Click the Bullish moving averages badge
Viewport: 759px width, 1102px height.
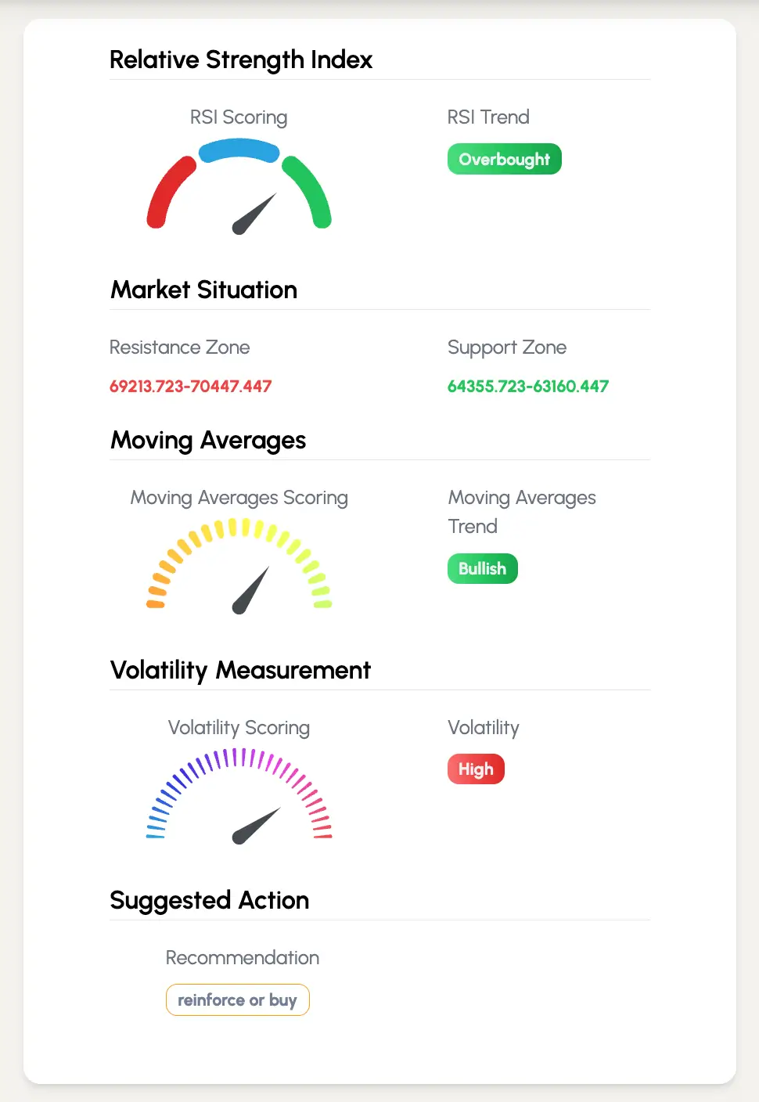point(482,569)
